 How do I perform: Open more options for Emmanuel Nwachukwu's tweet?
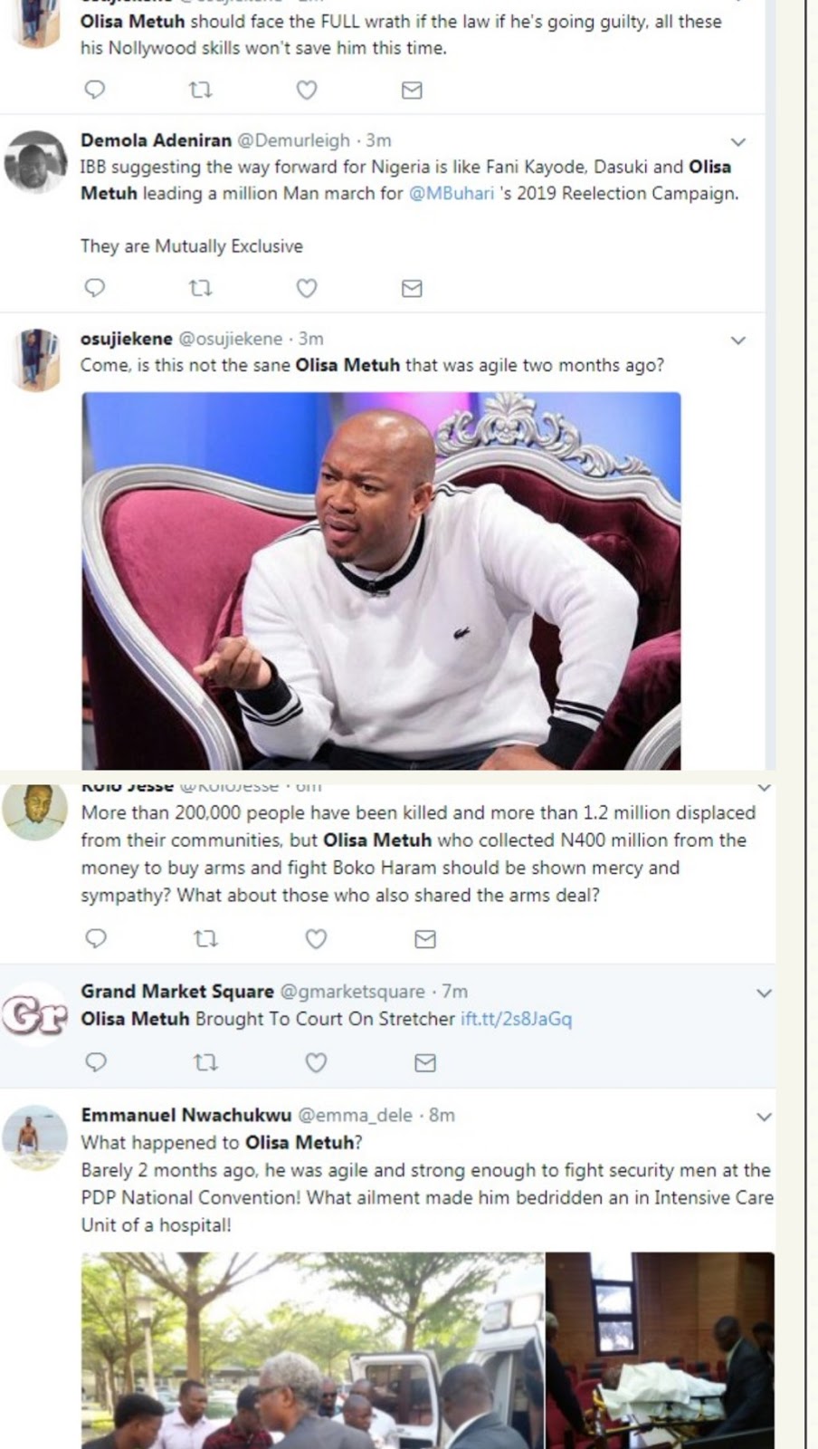[x=764, y=1118]
